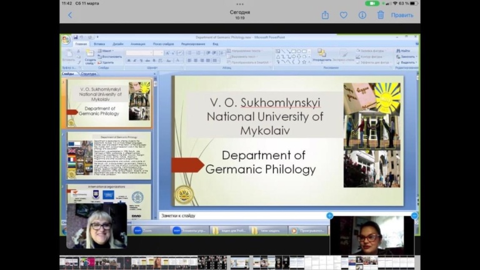The width and height of the screenshot is (480, 270).
Task: Click the Заметки к слайду notes field
Action: pyautogui.click(x=244, y=216)
